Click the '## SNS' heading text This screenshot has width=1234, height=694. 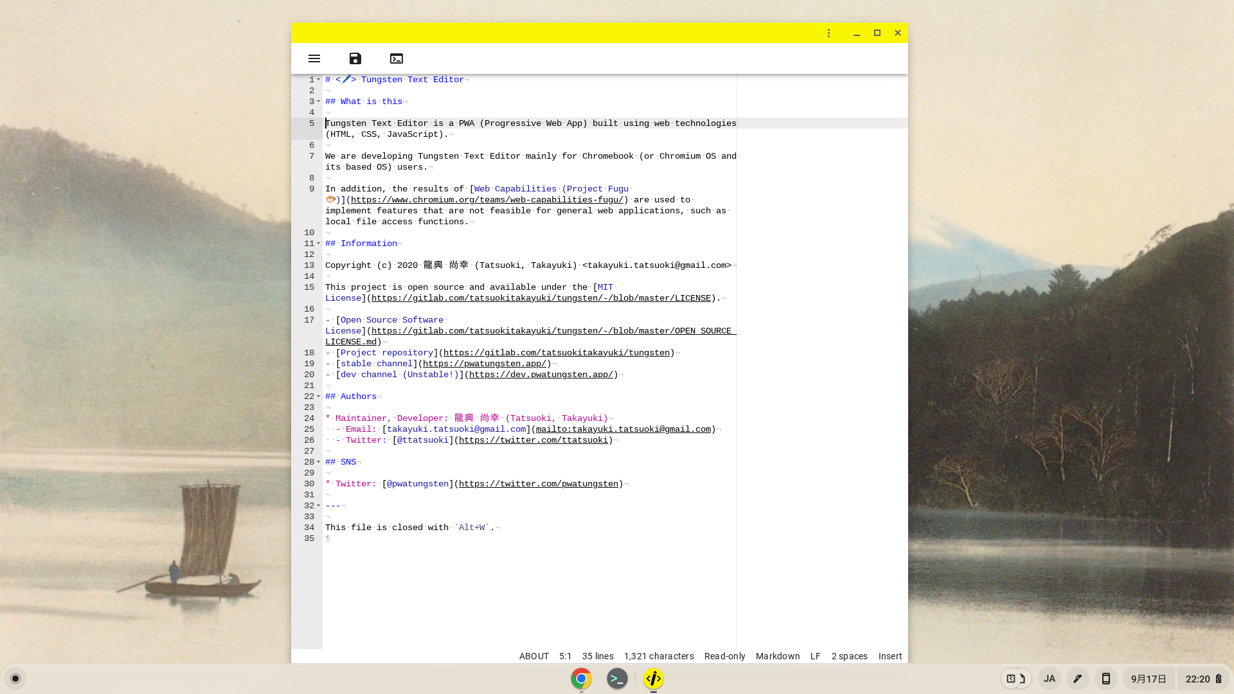pos(341,462)
